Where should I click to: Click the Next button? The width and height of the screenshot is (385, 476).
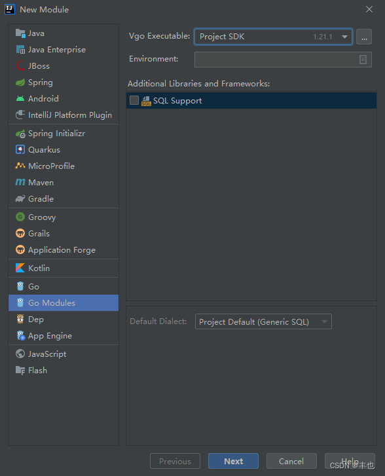pyautogui.click(x=233, y=461)
